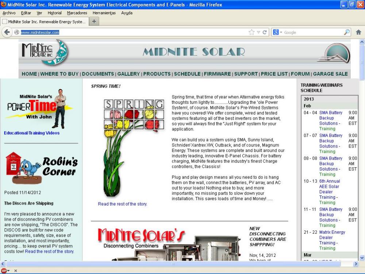Click page vertical scrollbar down arrow
Screen dimensions: 365x274
tap(362, 258)
